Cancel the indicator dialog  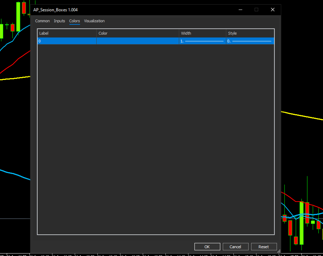click(x=235, y=247)
